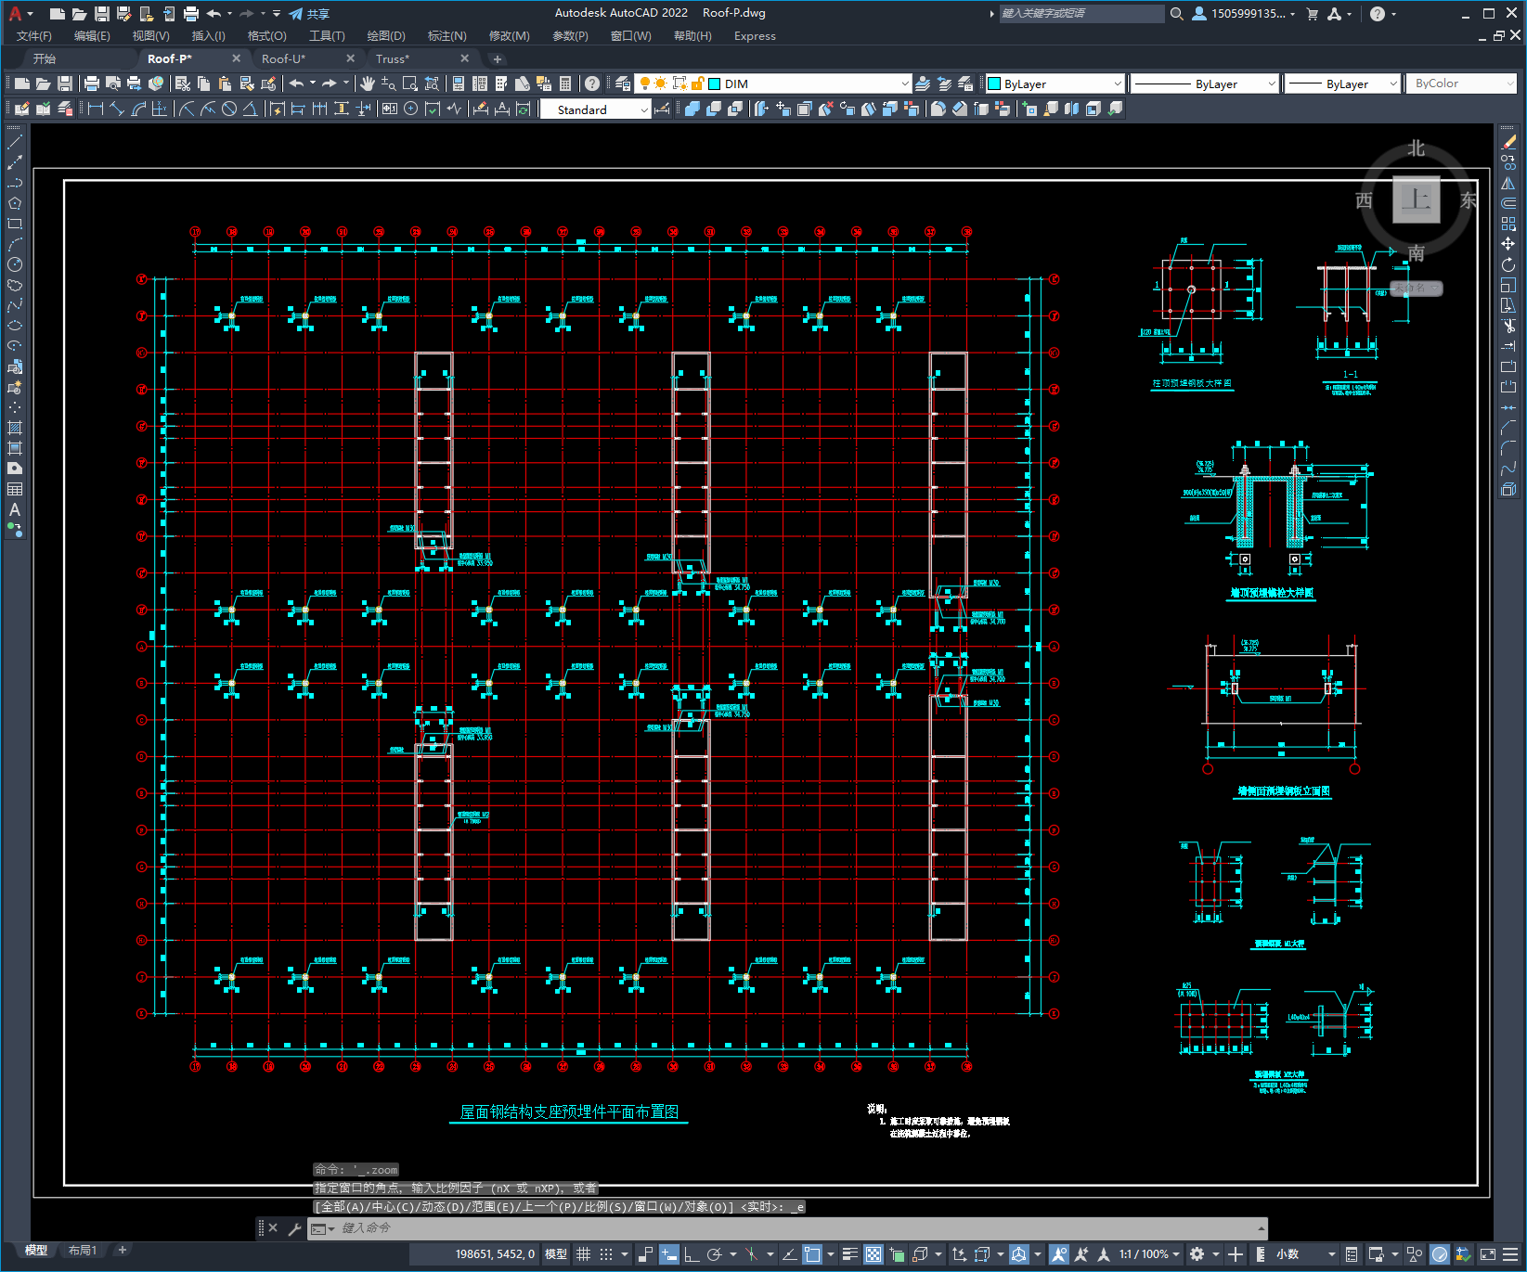Viewport: 1527px width, 1272px height.
Task: Select the Hatch tool in left toolbar
Action: pyautogui.click(x=15, y=428)
